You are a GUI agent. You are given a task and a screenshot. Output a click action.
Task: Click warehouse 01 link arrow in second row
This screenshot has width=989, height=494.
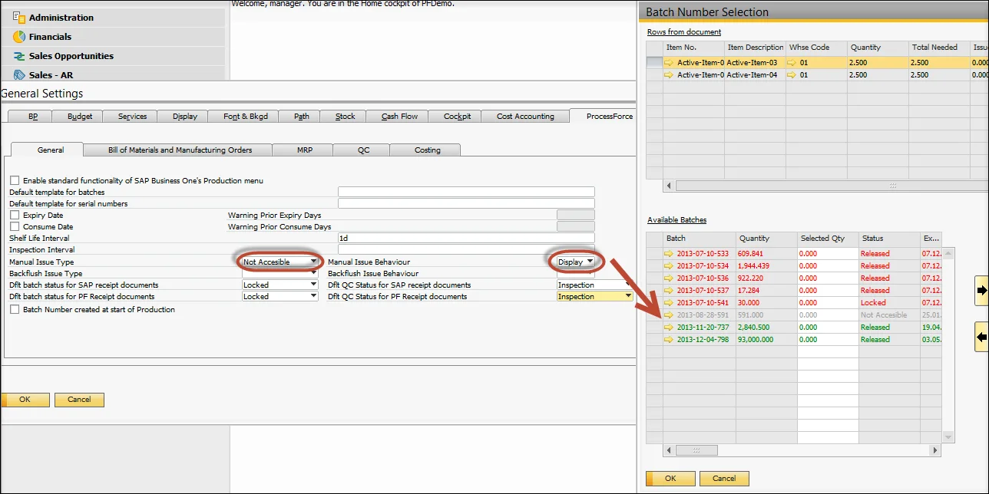click(x=792, y=75)
